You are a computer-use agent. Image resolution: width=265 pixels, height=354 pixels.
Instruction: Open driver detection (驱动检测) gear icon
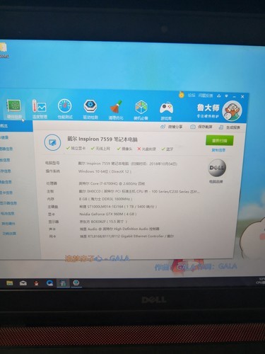pyautogui.click(x=90, y=110)
